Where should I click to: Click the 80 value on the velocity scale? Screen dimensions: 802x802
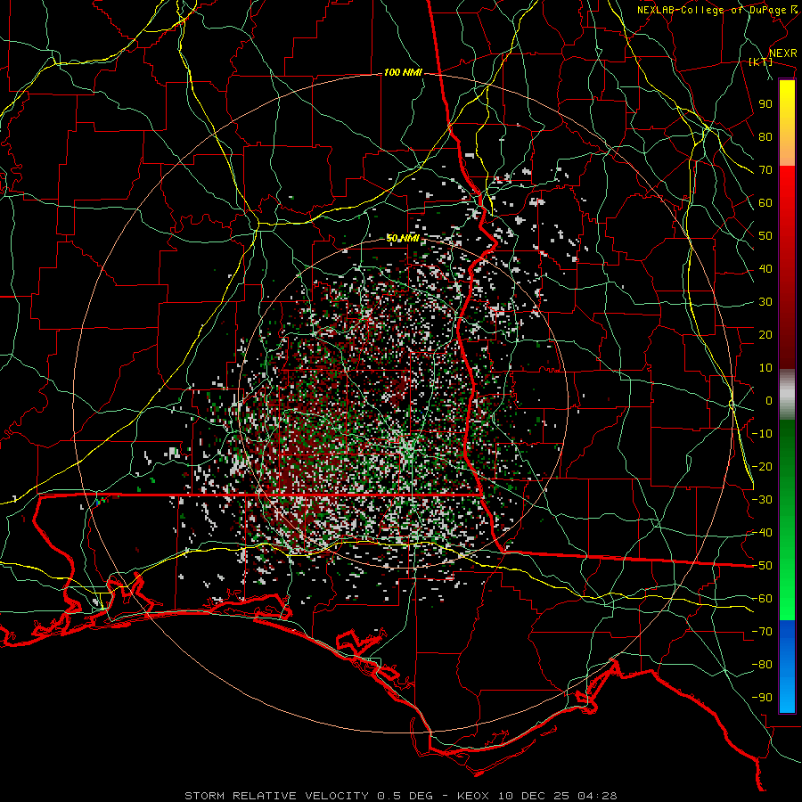point(765,137)
